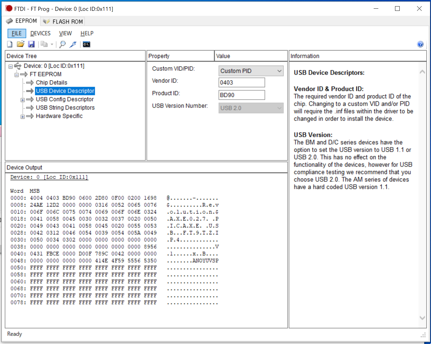Open the HELP menu
Image resolution: width=431 pixels, height=344 pixels.
point(87,33)
